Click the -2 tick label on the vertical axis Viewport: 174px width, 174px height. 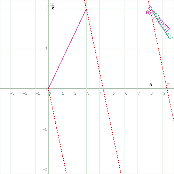45,169
